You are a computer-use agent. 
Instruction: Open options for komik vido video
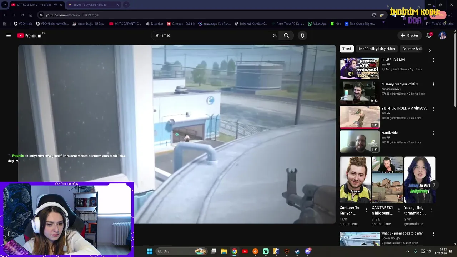pyautogui.click(x=433, y=133)
